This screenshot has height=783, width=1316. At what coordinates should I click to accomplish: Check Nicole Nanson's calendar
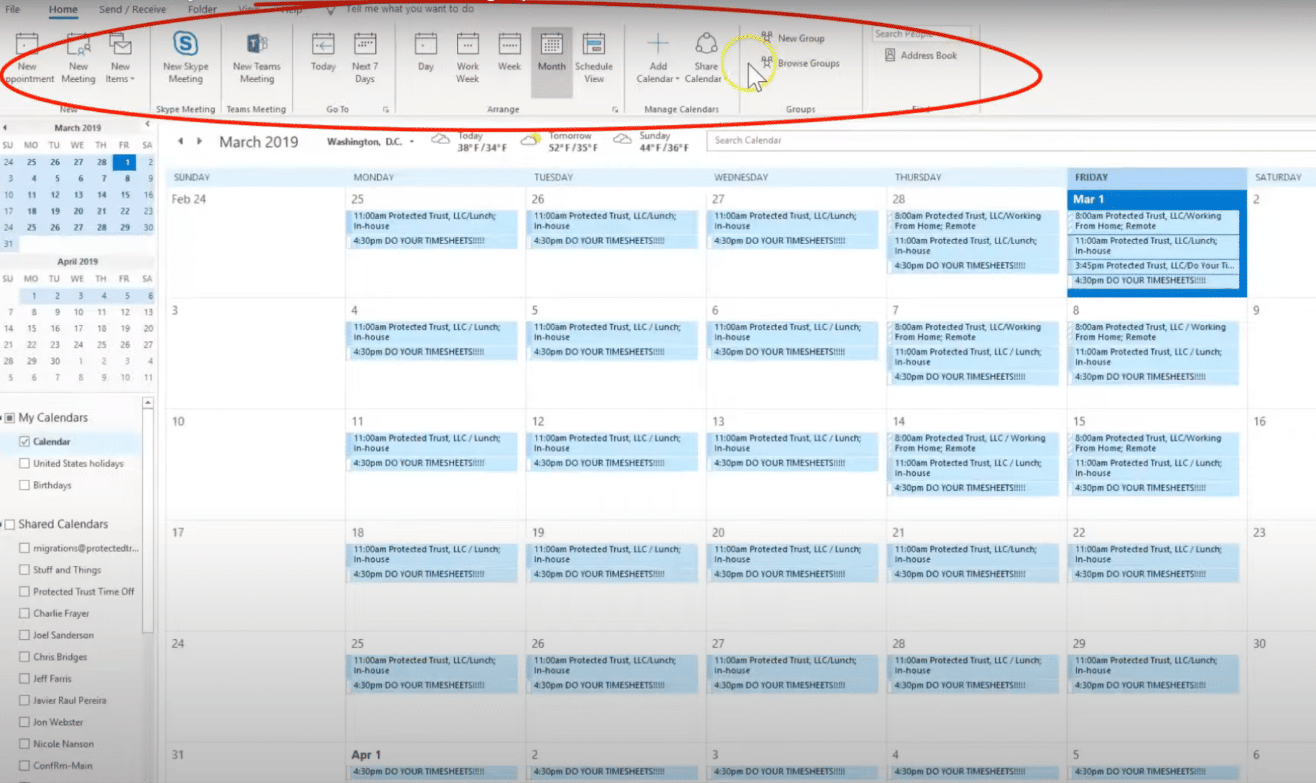click(x=24, y=744)
